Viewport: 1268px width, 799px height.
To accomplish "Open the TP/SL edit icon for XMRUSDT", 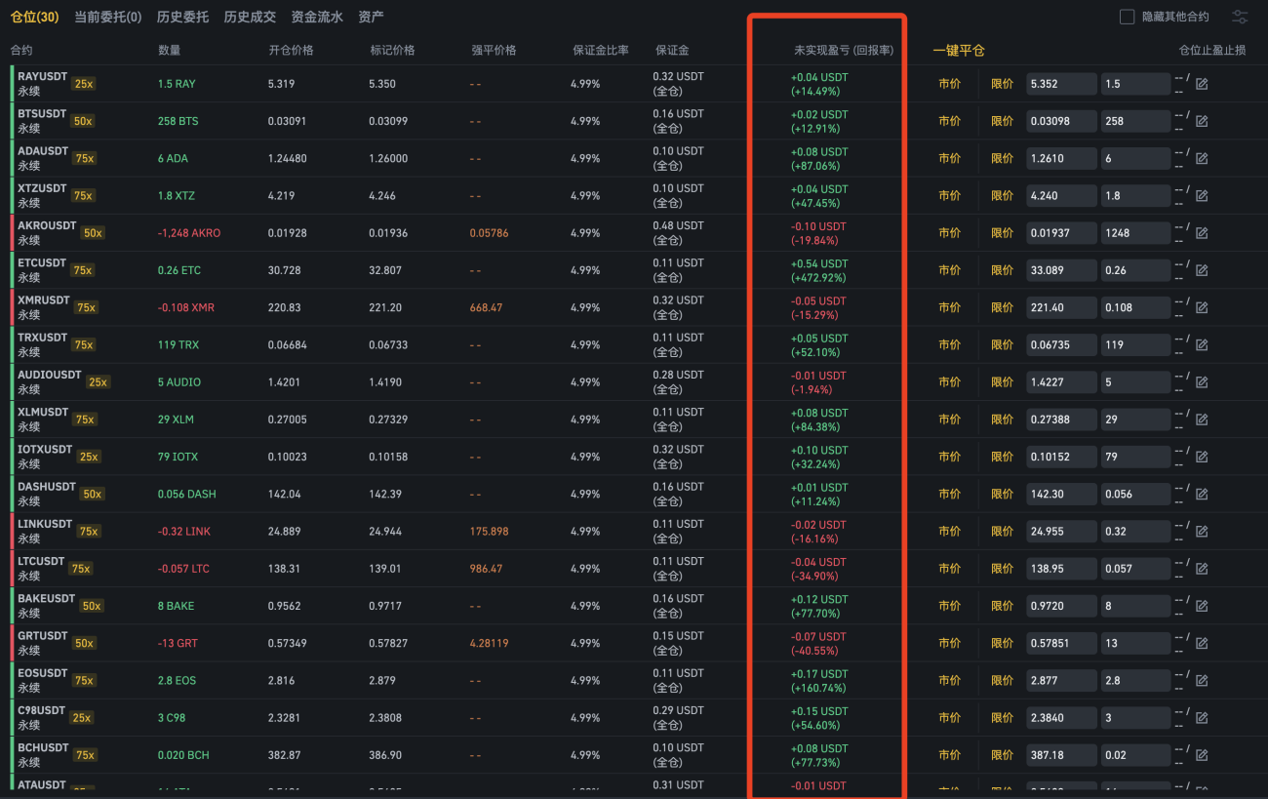I will 1202,307.
